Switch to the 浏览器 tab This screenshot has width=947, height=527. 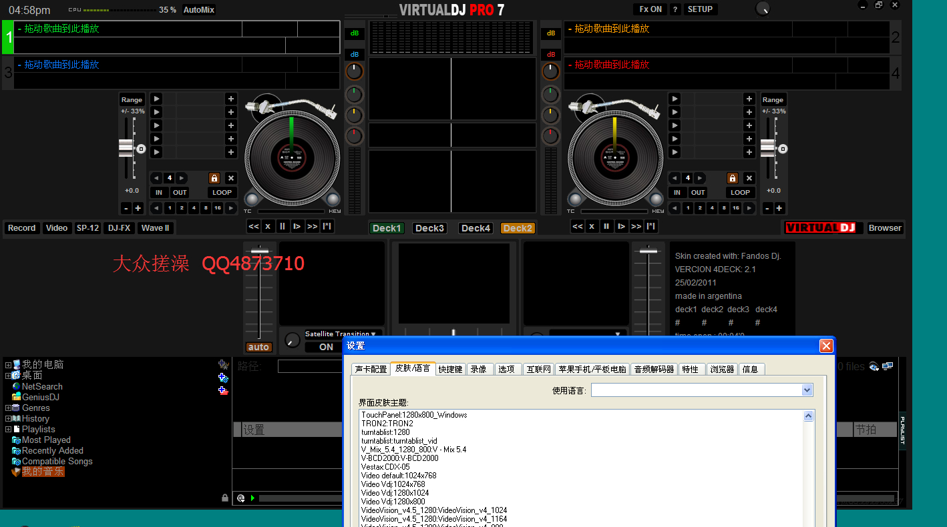tap(722, 369)
